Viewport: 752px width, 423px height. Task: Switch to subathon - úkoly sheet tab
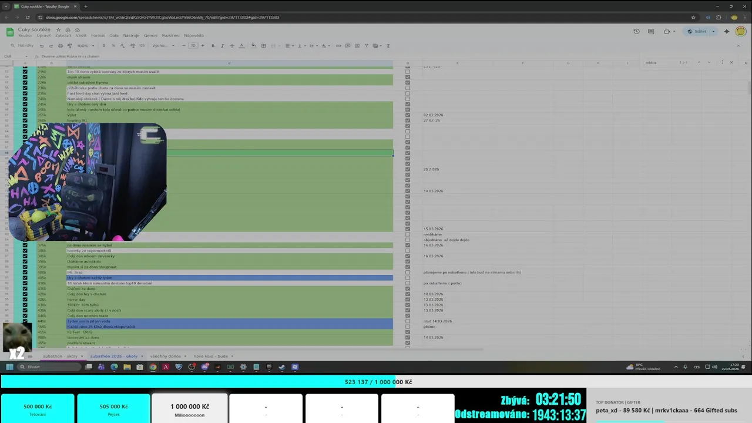point(60,356)
